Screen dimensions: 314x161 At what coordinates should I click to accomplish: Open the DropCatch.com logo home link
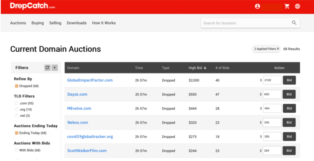click(x=32, y=6)
